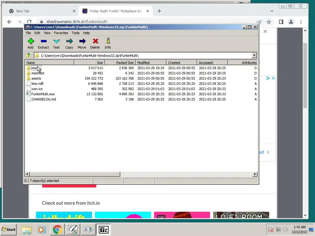Open the Favorites menu
This screenshot has width=315, height=236.
click(x=61, y=33)
